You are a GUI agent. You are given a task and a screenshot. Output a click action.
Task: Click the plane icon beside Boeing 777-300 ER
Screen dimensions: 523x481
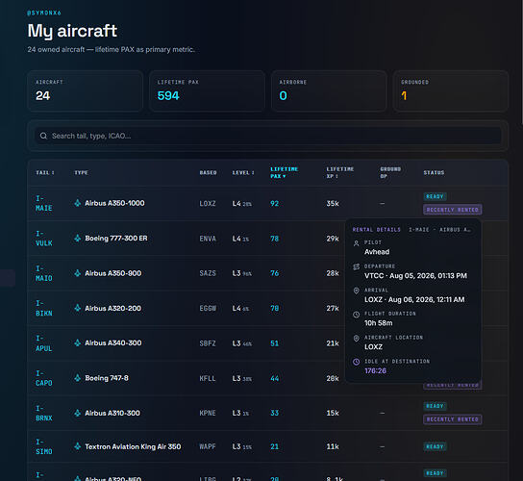click(77, 238)
